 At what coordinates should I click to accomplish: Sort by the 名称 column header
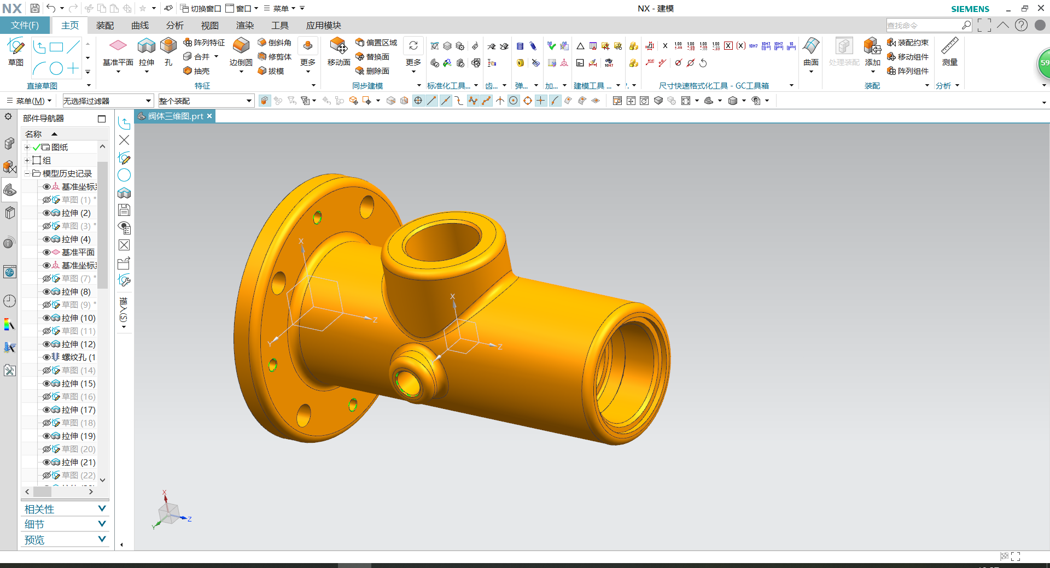(x=33, y=134)
